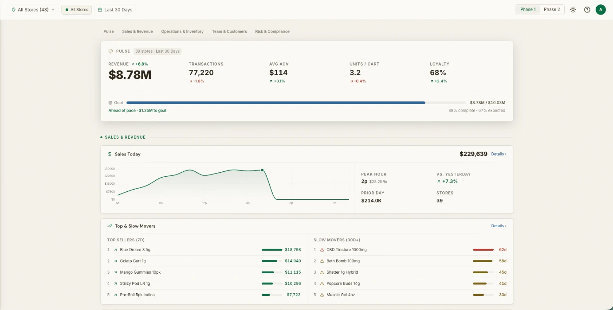This screenshot has height=310, width=613.
Task: Toggle the light/dark theme sun icon
Action: 573,9
